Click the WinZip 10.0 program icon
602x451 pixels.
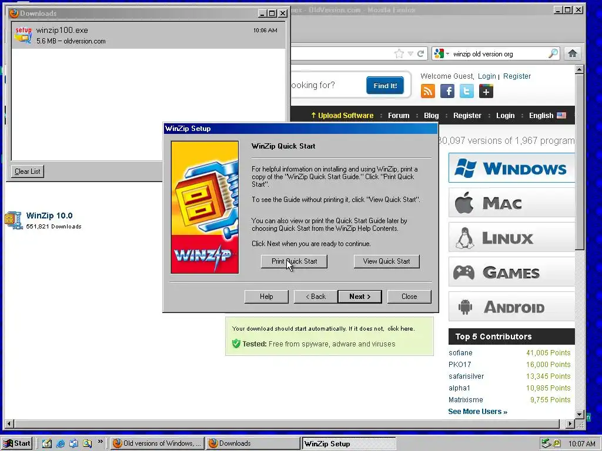(14, 220)
